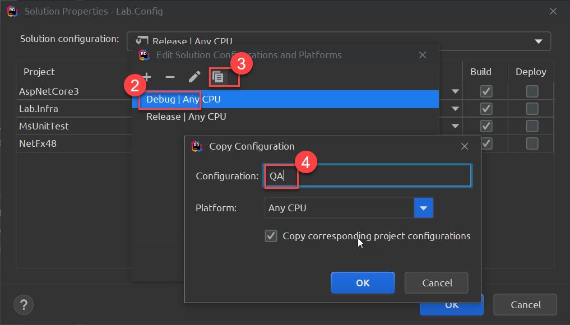Click the Copy configuration toolbar icon
The height and width of the screenshot is (325, 570).
pos(219,77)
